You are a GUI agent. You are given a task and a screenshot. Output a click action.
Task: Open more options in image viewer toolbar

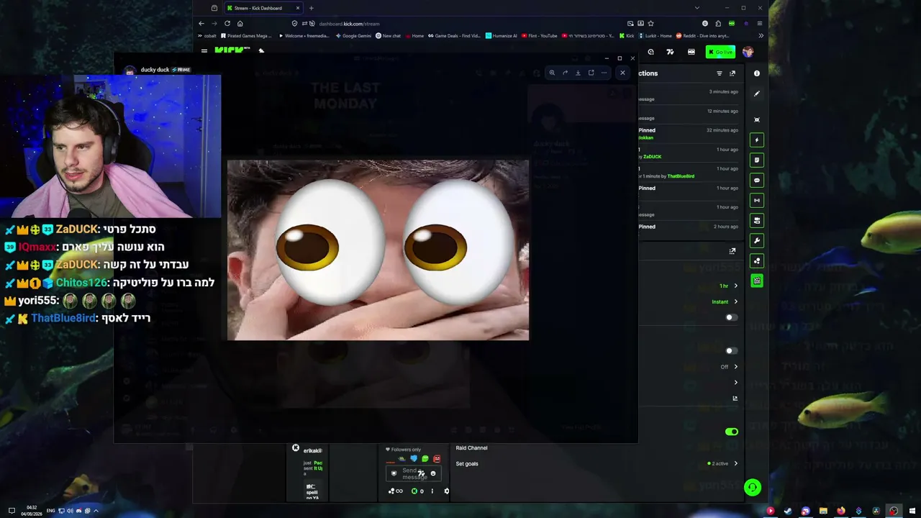coord(604,73)
